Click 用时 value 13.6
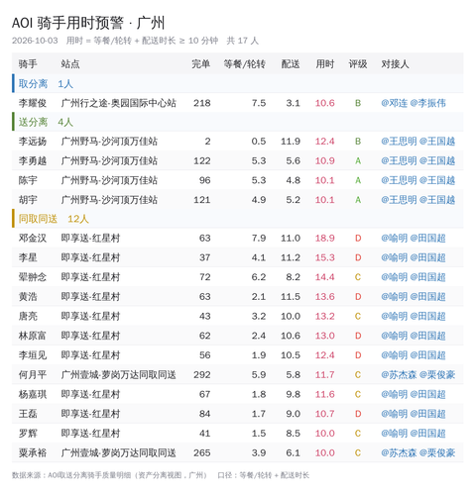Screen dimensions: 475x495 tap(324, 296)
